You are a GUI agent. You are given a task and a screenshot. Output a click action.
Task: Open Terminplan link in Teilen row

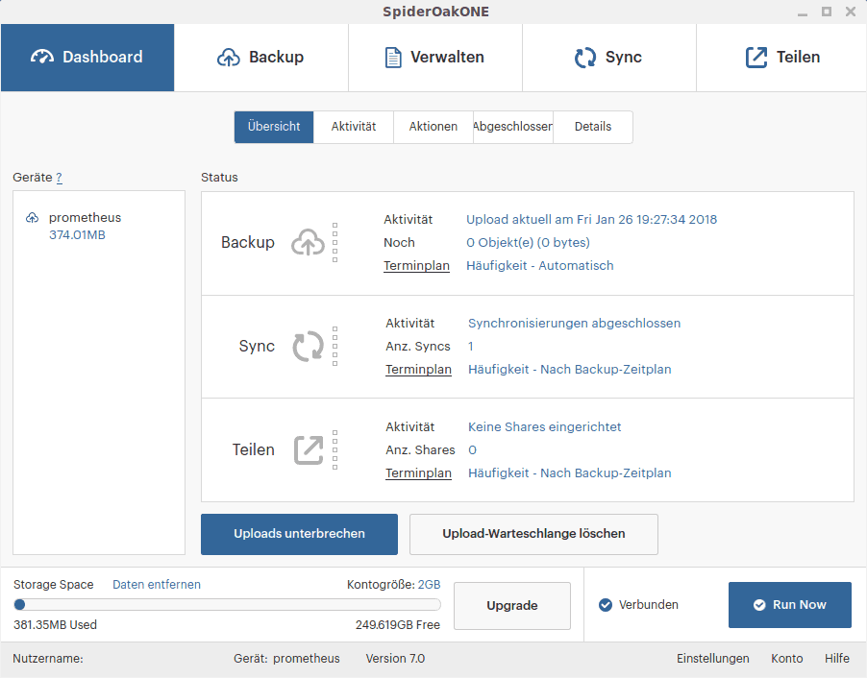coord(418,473)
